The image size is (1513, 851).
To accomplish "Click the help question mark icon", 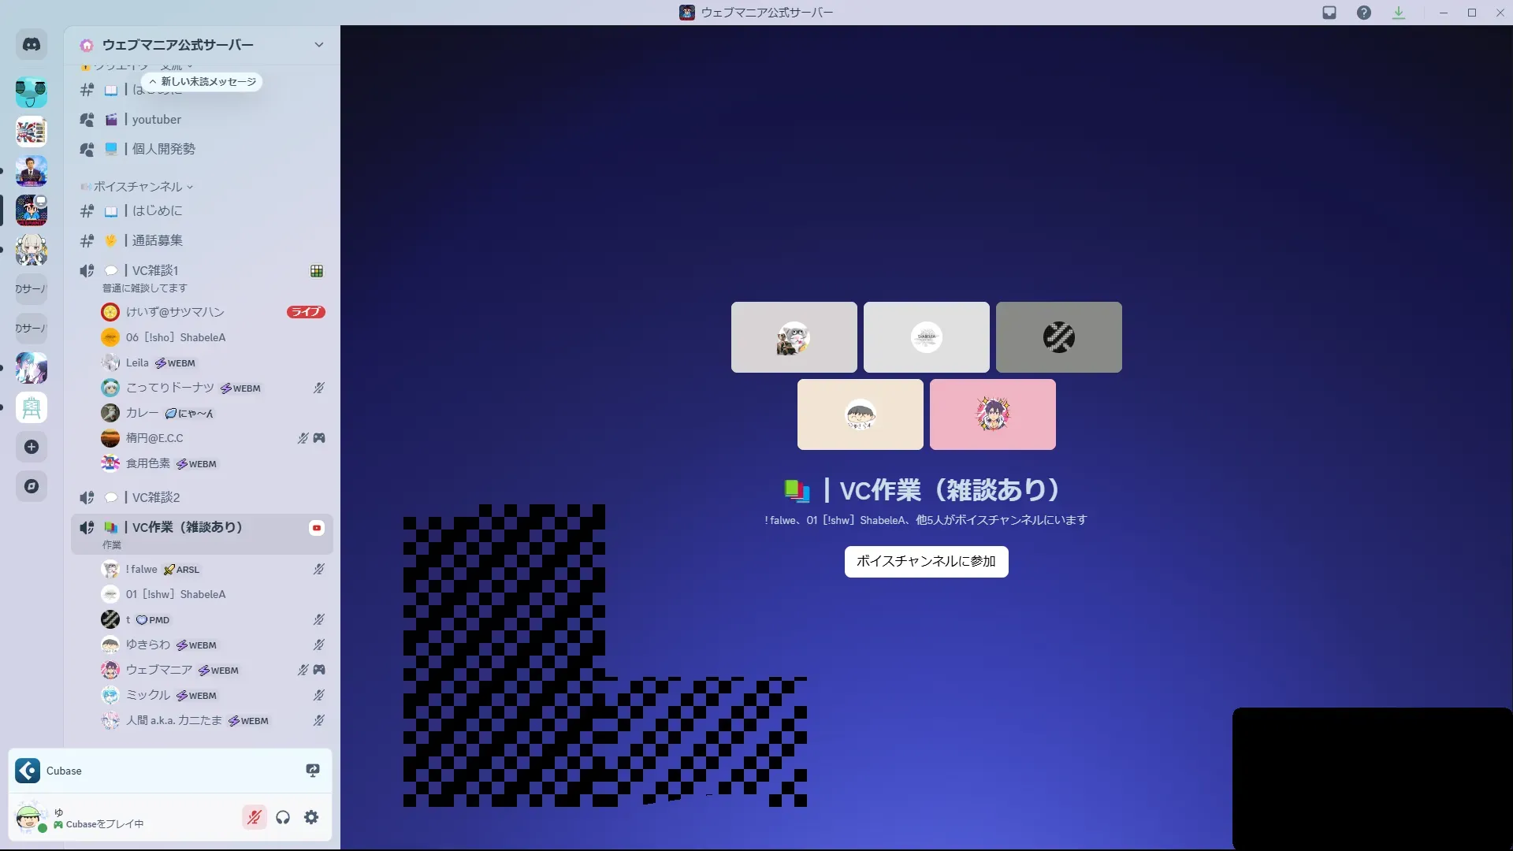I will coord(1364,13).
